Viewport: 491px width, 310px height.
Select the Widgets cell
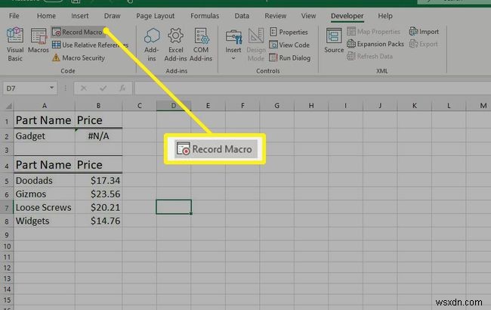point(45,221)
